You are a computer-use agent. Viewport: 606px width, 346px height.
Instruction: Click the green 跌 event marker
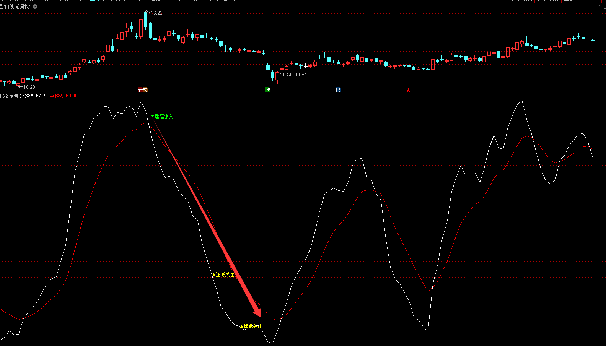[268, 90]
